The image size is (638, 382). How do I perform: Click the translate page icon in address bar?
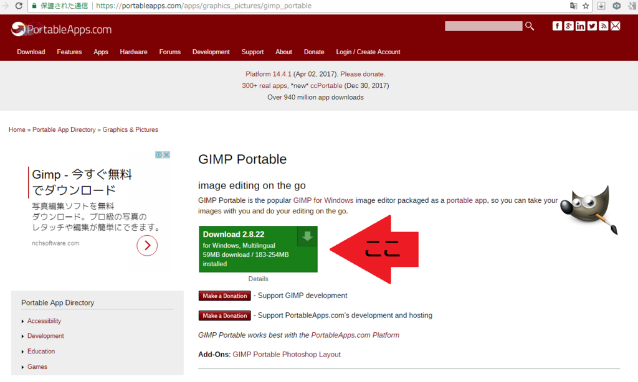click(573, 6)
